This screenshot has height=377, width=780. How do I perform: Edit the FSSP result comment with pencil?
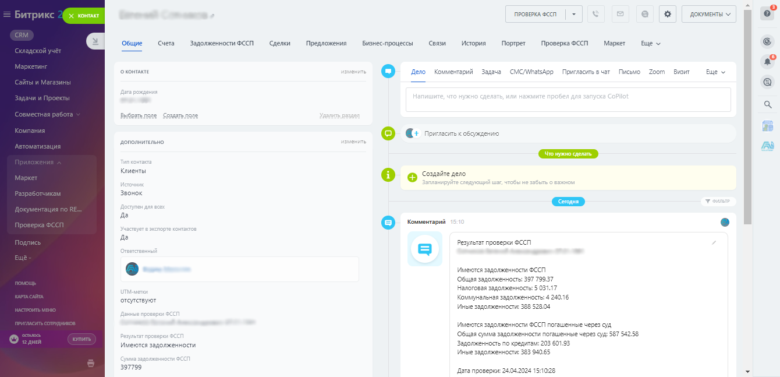tap(714, 242)
